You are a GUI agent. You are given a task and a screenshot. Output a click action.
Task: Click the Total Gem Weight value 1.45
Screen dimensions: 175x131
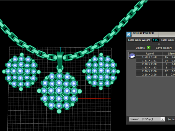[155, 40]
